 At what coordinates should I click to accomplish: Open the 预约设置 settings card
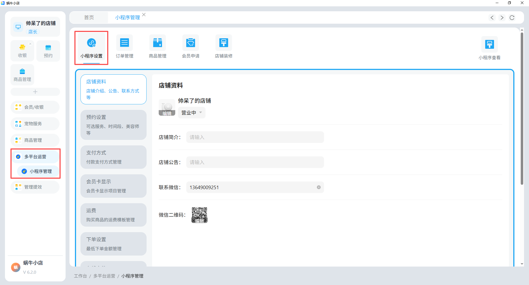pyautogui.click(x=114, y=125)
